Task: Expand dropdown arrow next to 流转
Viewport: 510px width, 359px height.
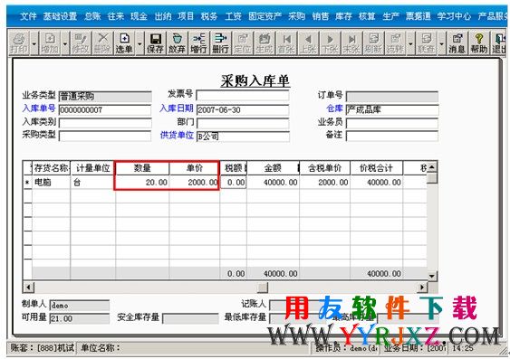Action: coord(410,43)
